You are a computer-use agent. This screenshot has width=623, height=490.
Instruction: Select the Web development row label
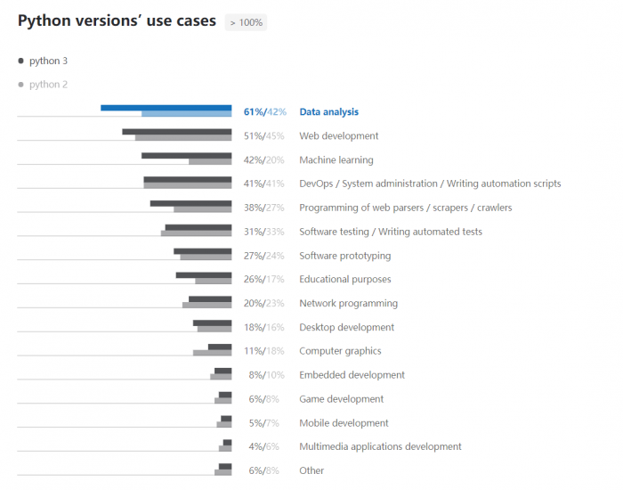(338, 136)
